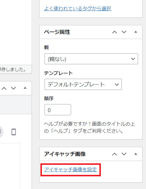Focus the 順序 number input field
Viewport: 146px width, 189px height.
[58, 110]
